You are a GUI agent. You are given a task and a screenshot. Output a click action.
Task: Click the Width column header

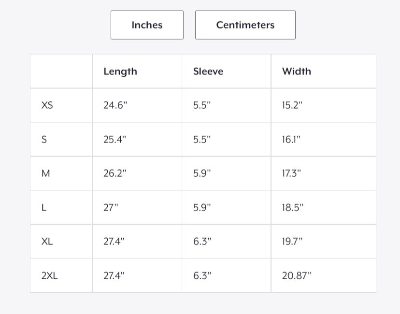point(297,71)
